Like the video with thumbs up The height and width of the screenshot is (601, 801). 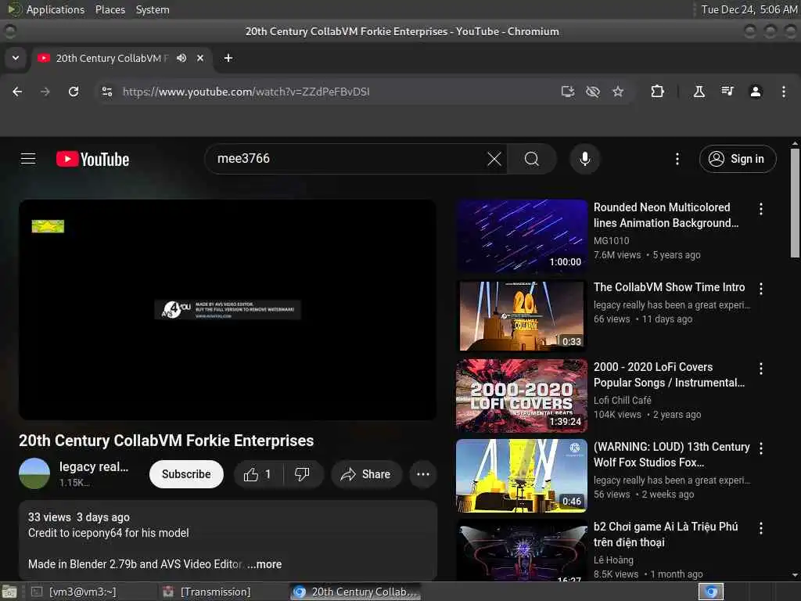coord(258,475)
